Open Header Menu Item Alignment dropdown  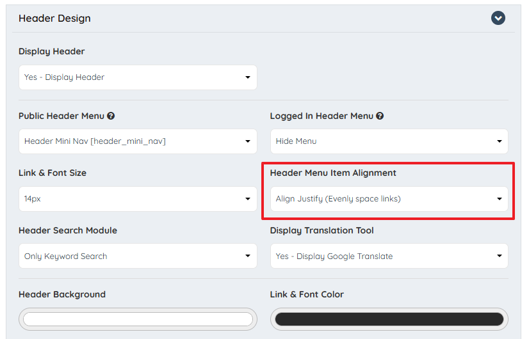click(389, 199)
